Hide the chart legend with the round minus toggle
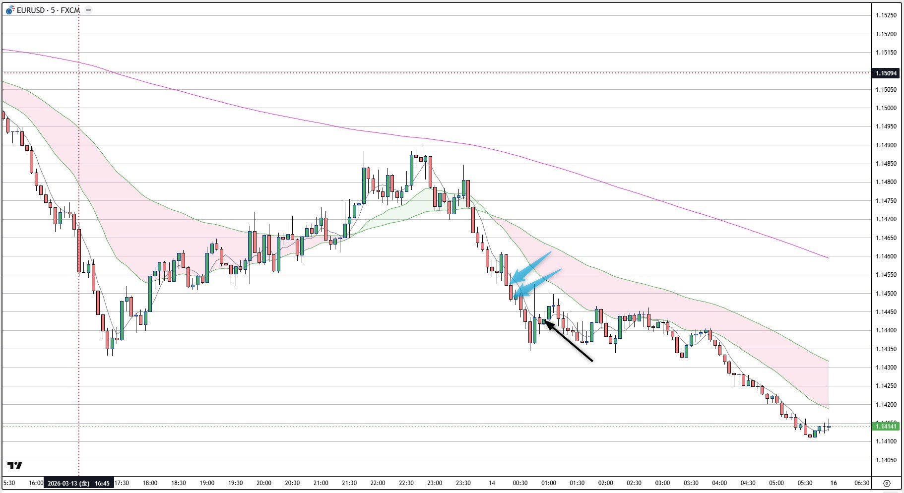The height and width of the screenshot is (493, 904). click(x=88, y=9)
